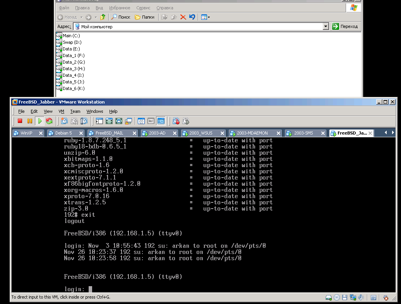Click the Поиск search button
Screen dimensions: 401x304
click(121, 17)
